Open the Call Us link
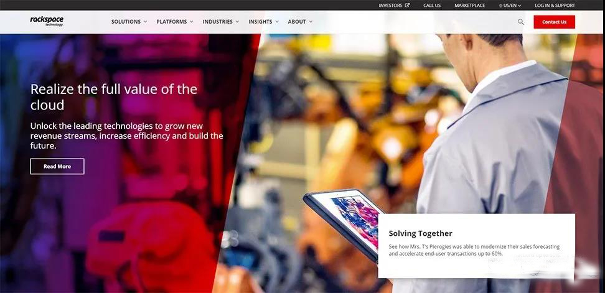The image size is (605, 293). [432, 6]
